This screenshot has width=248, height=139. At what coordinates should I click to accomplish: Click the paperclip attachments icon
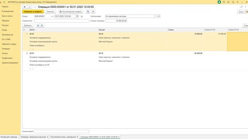(x=93, y=12)
